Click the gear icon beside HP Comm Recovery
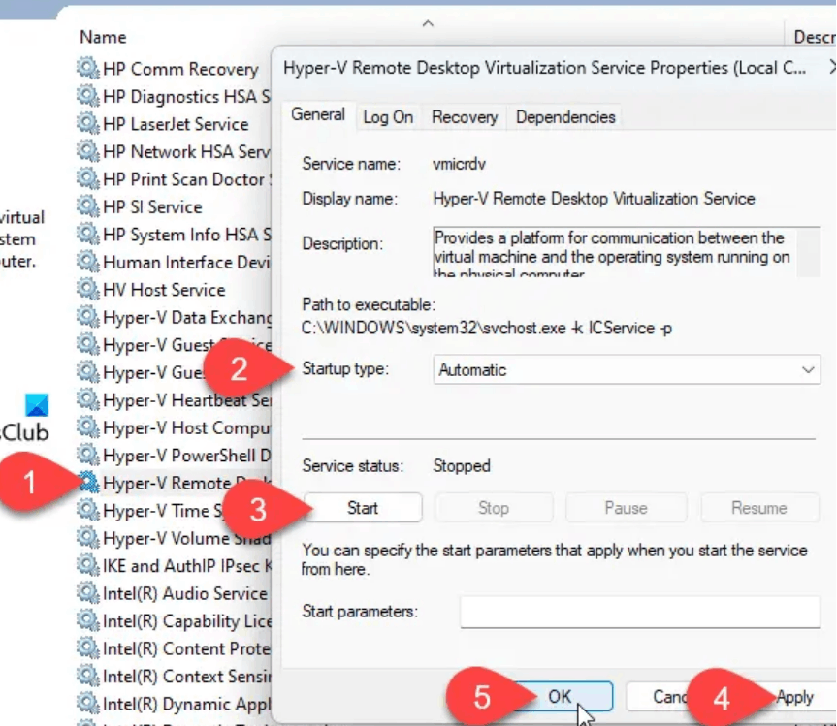Image resolution: width=837 pixels, height=726 pixels. click(x=87, y=68)
